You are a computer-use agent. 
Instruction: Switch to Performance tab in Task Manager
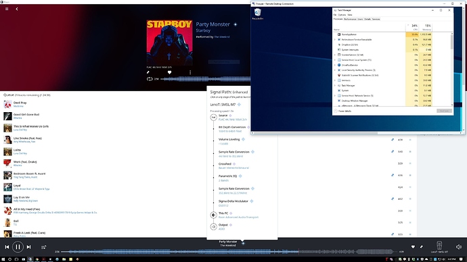click(x=350, y=19)
